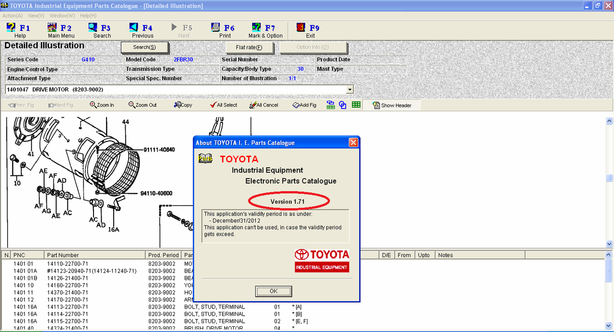
Task: Toggle Show Header
Action: pyautogui.click(x=392, y=105)
